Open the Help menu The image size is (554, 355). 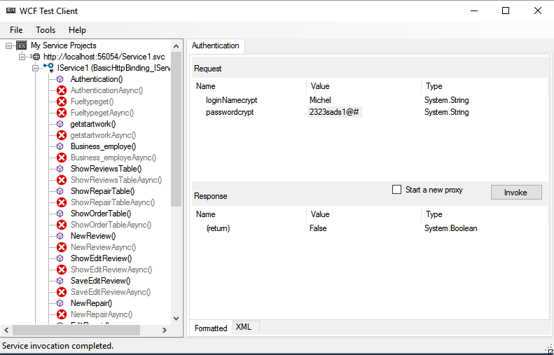click(77, 30)
